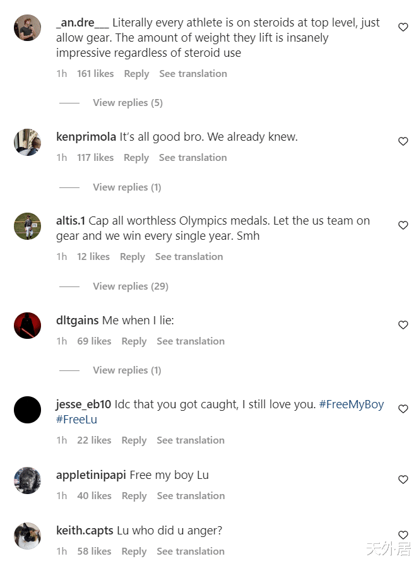Heart the dltgains comment
The width and height of the screenshot is (419, 566).
tap(403, 325)
